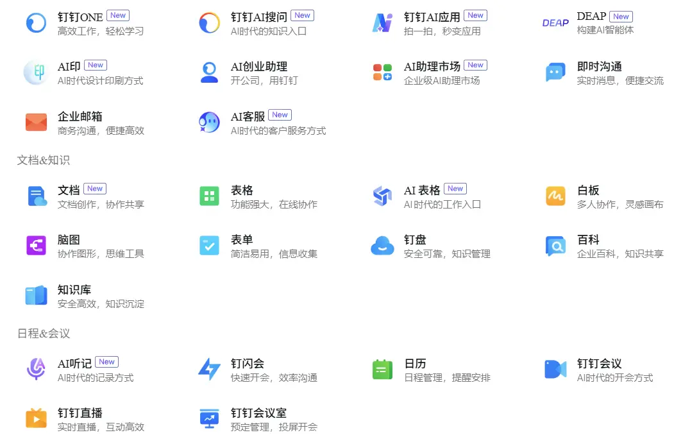Click the 钉钉直播 orange play icon
The width and height of the screenshot is (699, 444).
tap(36, 418)
